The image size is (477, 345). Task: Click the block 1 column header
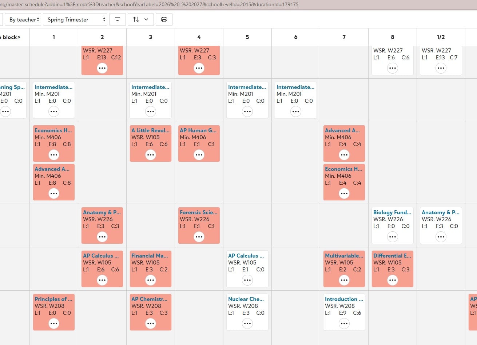[54, 37]
